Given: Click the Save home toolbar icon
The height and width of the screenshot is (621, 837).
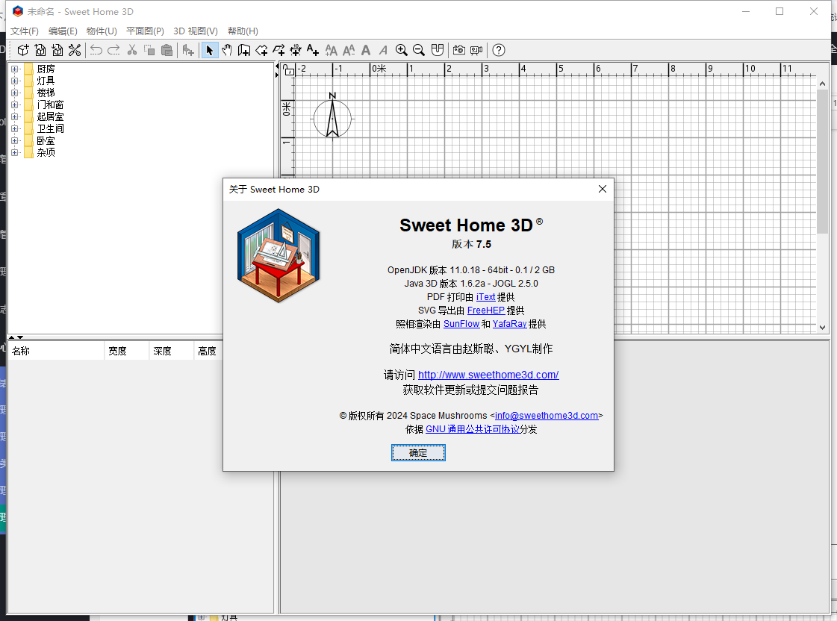Looking at the screenshot, I should click(57, 50).
